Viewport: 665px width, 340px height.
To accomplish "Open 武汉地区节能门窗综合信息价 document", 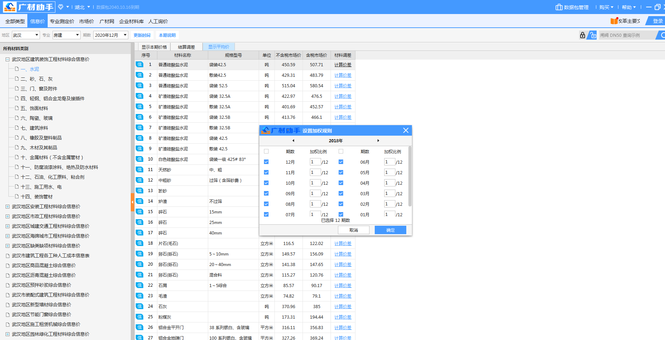I will coord(41,314).
